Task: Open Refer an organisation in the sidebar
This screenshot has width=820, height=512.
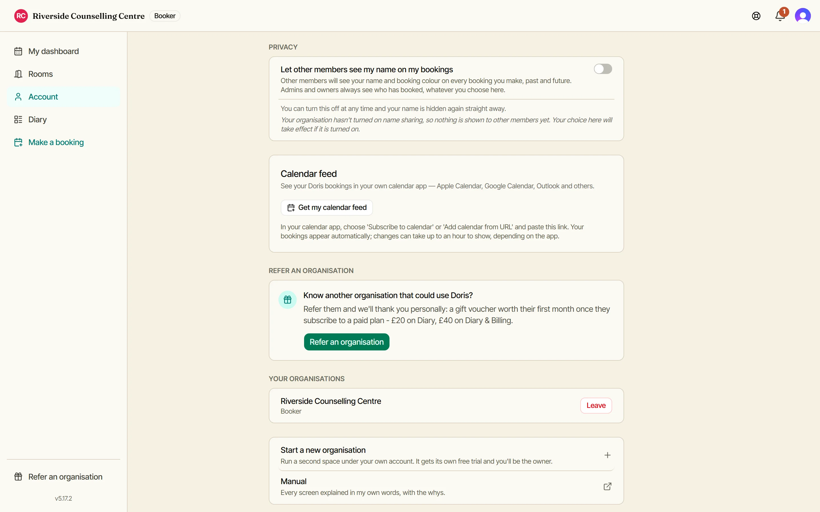Action: [x=64, y=477]
